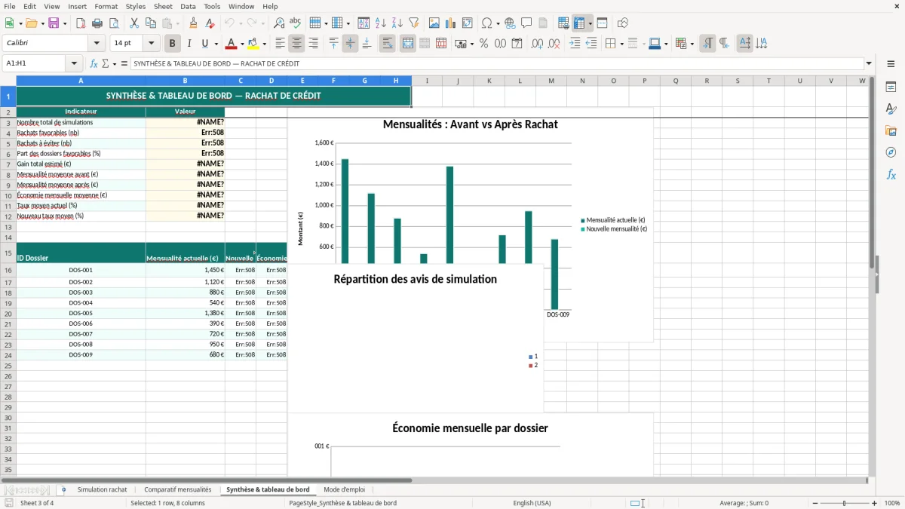Click the zoom slider in the status bar
Viewport: 905px width, 509px height.
coord(844,503)
